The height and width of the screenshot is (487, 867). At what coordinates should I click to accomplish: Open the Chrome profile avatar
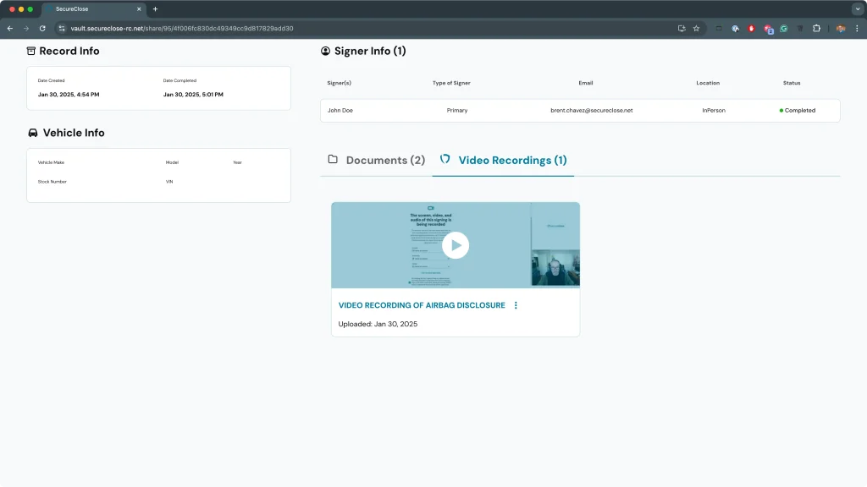[x=840, y=28]
